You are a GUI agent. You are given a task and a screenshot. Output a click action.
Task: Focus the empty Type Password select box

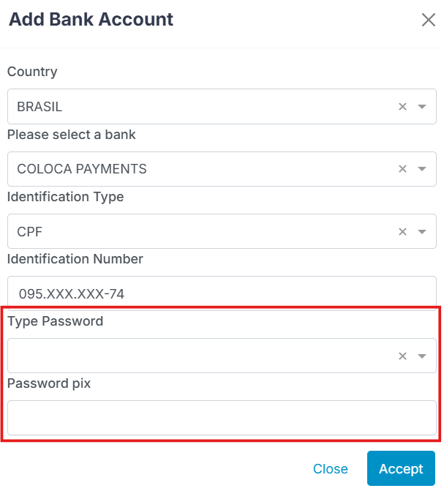coord(197,356)
